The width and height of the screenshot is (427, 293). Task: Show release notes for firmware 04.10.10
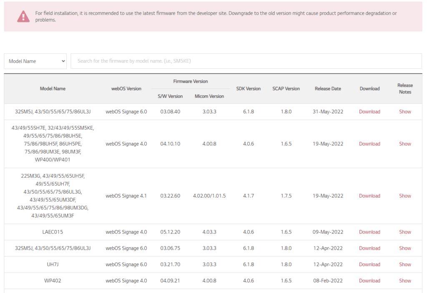pos(405,144)
